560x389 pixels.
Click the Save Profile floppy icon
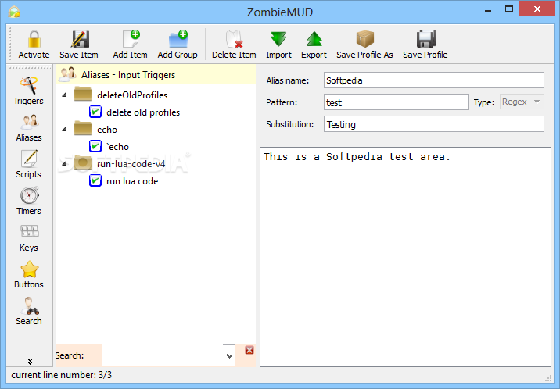tap(425, 39)
